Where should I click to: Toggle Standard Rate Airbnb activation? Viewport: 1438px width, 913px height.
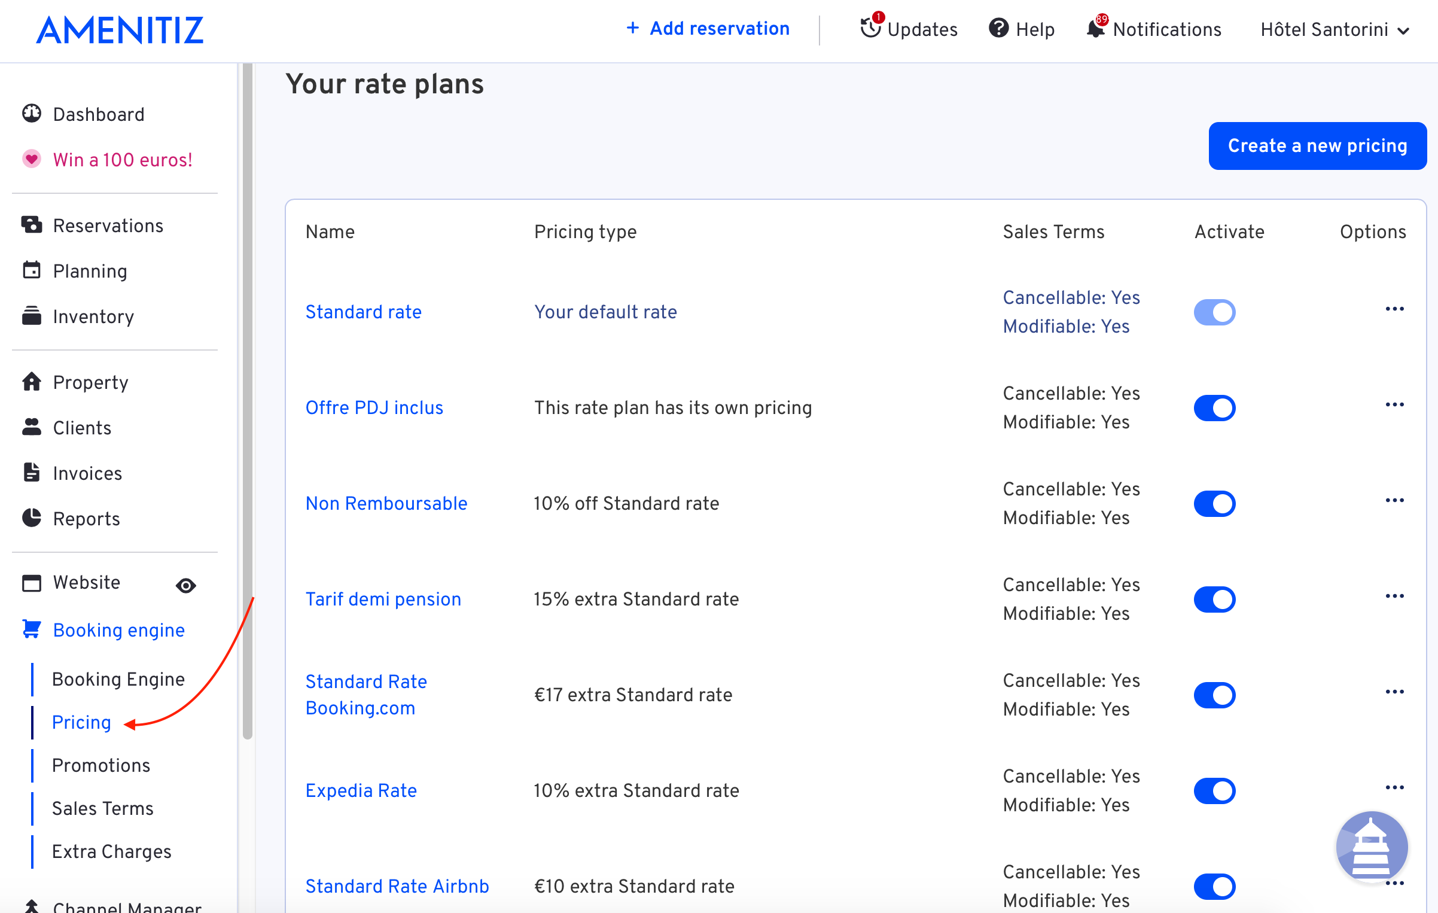pos(1214,886)
